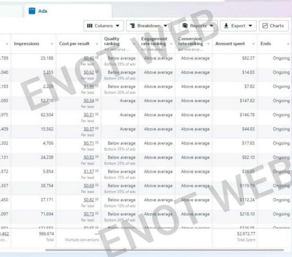Click the Multiple conversions summary text
This screenshot has height=257, width=292.
pyautogui.click(x=82, y=240)
